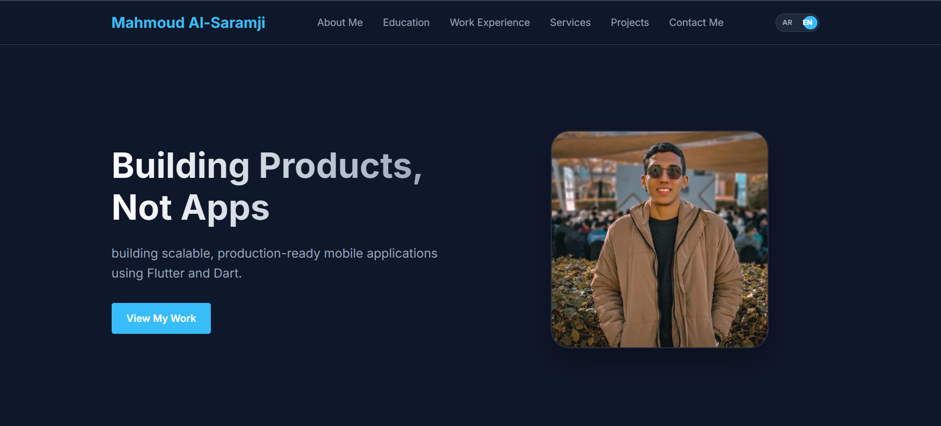
Task: Click the 'Building Products,' headline line
Action: [x=267, y=166]
